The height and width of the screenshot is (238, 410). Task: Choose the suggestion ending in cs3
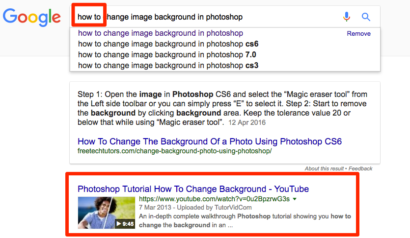[168, 65]
